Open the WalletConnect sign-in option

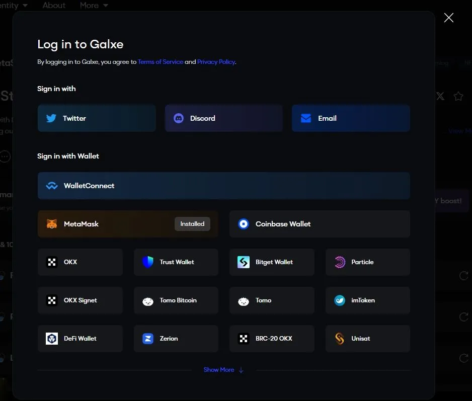click(223, 185)
